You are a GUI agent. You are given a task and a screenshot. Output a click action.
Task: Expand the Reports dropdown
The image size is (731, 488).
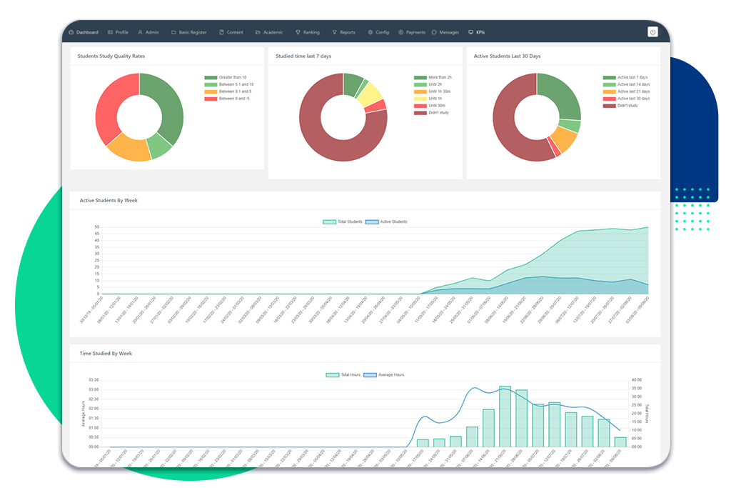coord(344,32)
